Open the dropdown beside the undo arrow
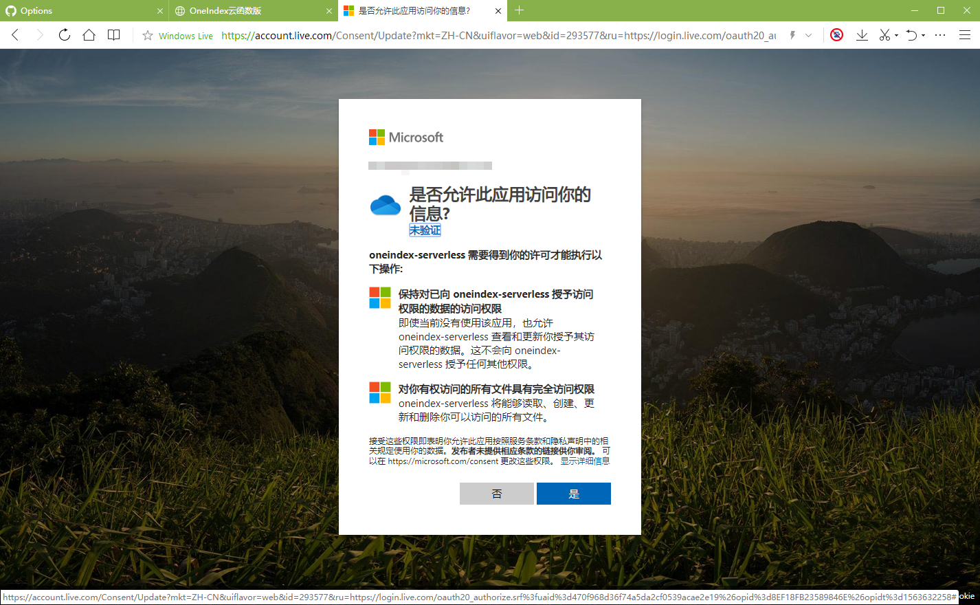Viewport: 980px width, 605px height. [x=922, y=36]
